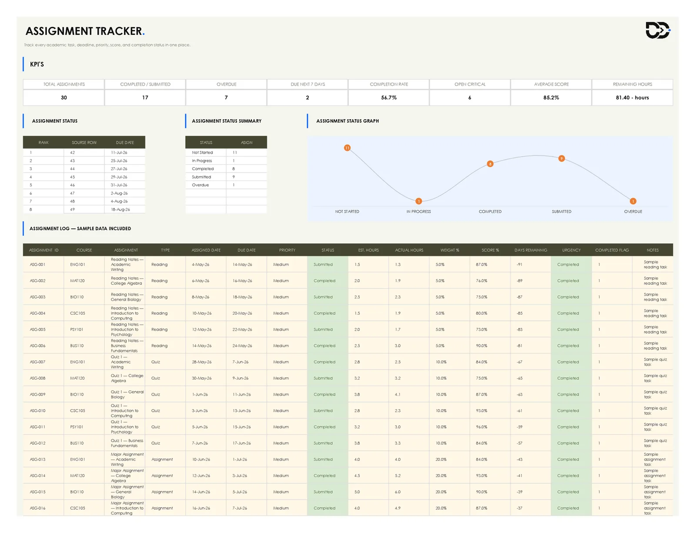Click the ASSIGNMENT ID column header
The height and width of the screenshot is (538, 696).
43,250
